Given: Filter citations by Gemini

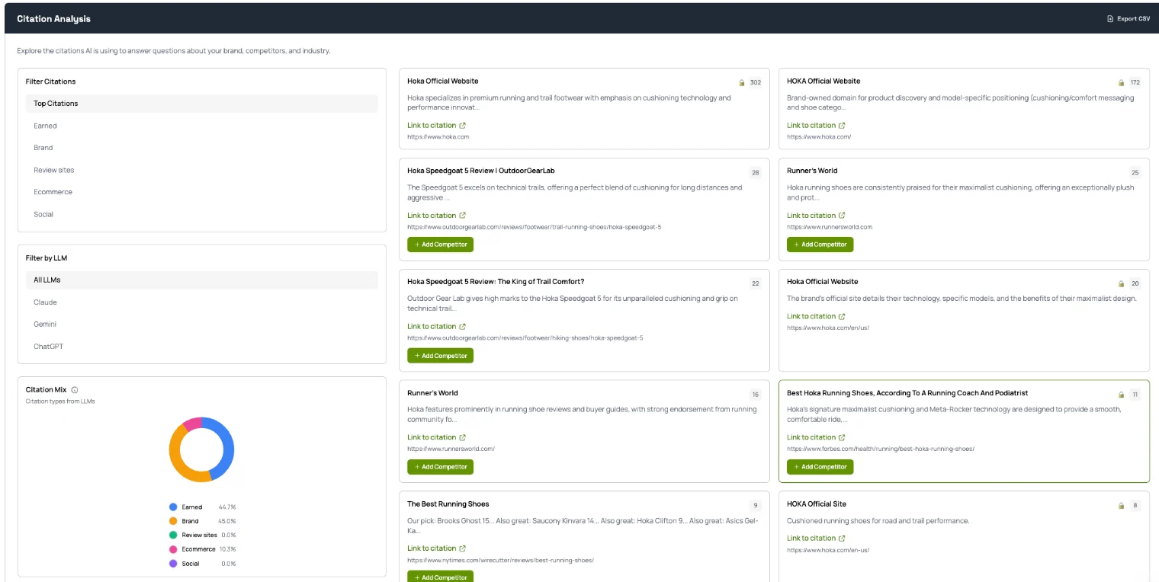Looking at the screenshot, I should [201, 325].
